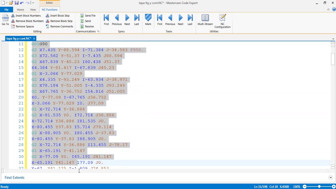The height and width of the screenshot is (189, 336).
Task: Go to Last sync
Action: (136, 20)
